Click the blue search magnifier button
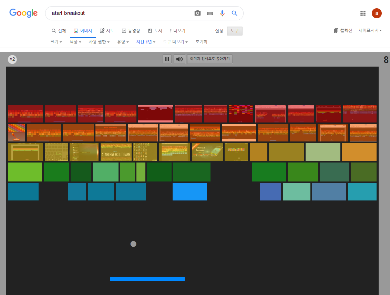The image size is (390, 295). point(234,13)
